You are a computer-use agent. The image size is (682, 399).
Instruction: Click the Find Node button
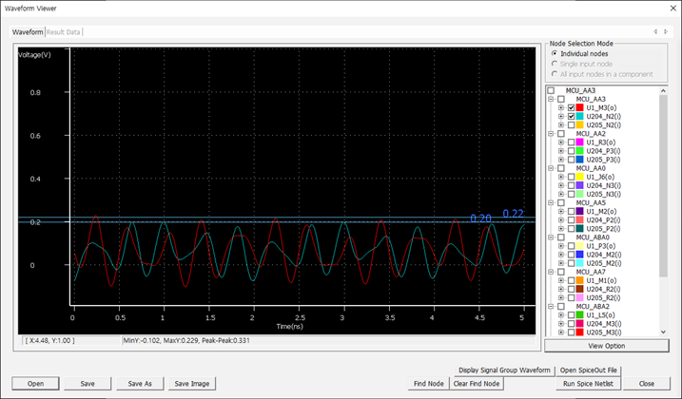[428, 384]
